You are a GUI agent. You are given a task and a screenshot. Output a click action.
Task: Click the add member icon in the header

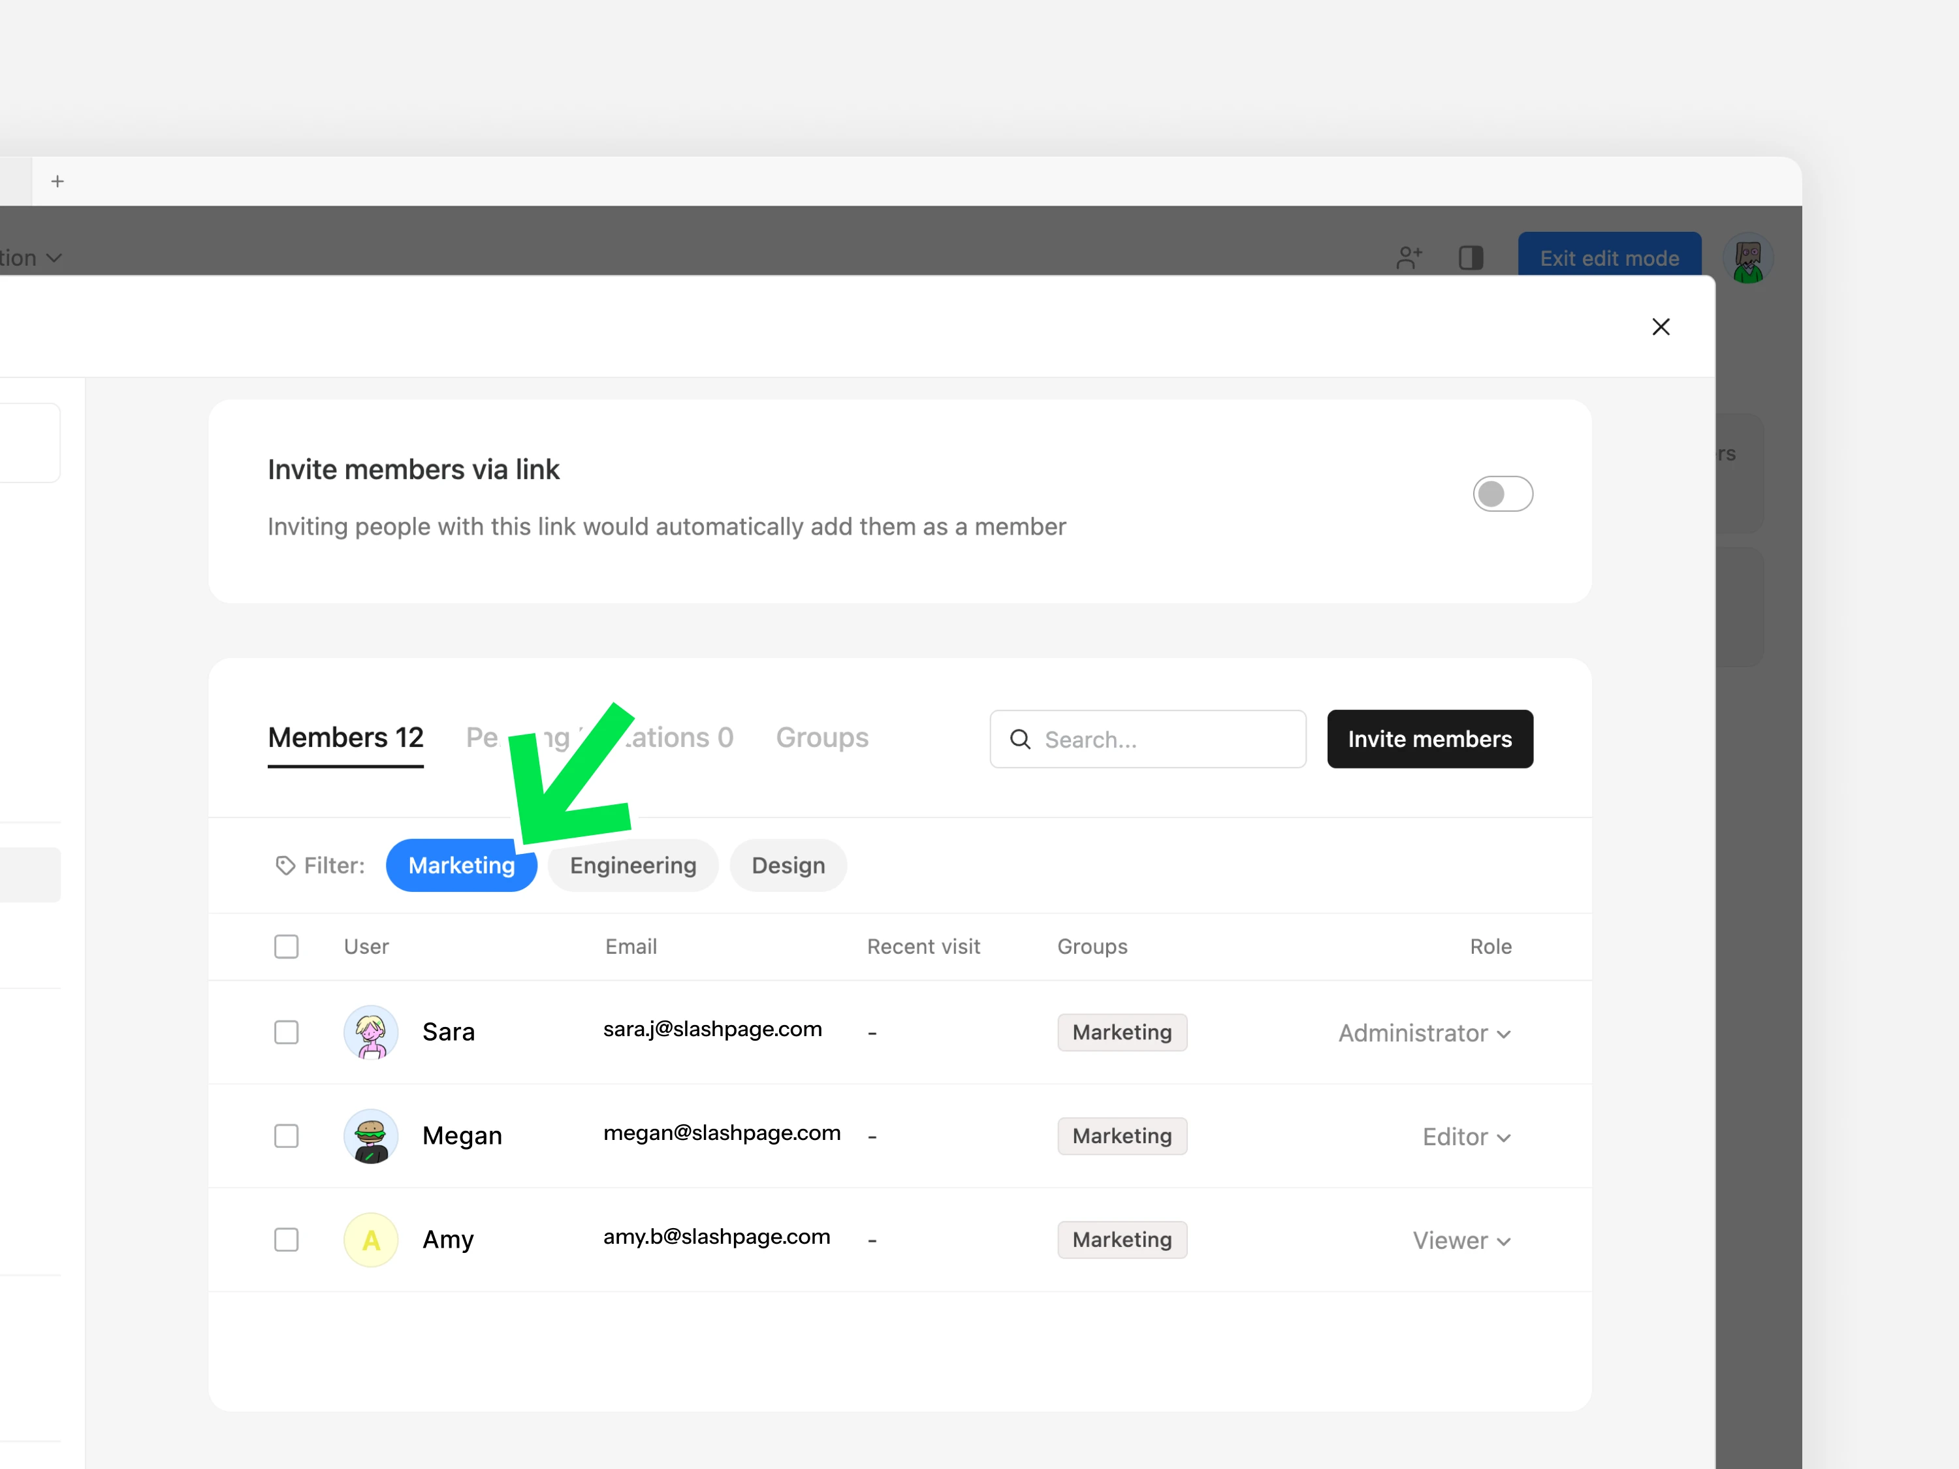(1408, 258)
